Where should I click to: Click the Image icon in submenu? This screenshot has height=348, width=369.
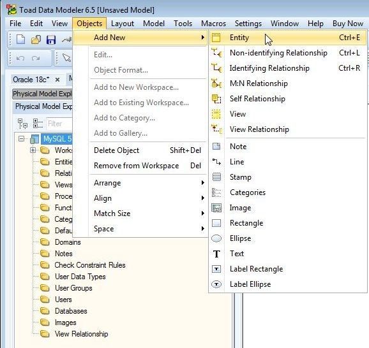pyautogui.click(x=216, y=208)
